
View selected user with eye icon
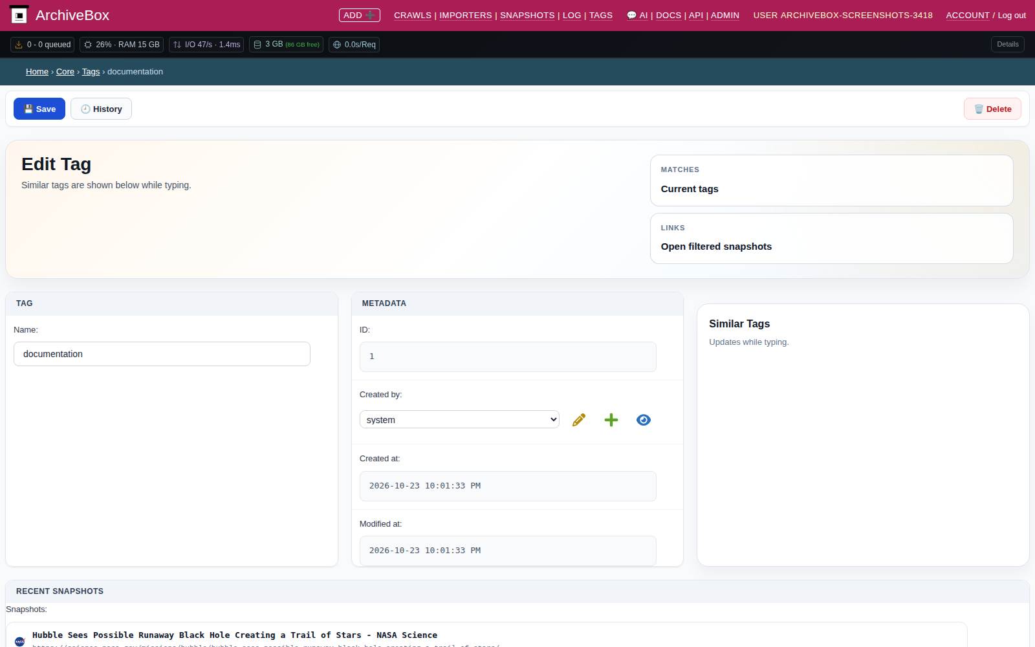644,420
